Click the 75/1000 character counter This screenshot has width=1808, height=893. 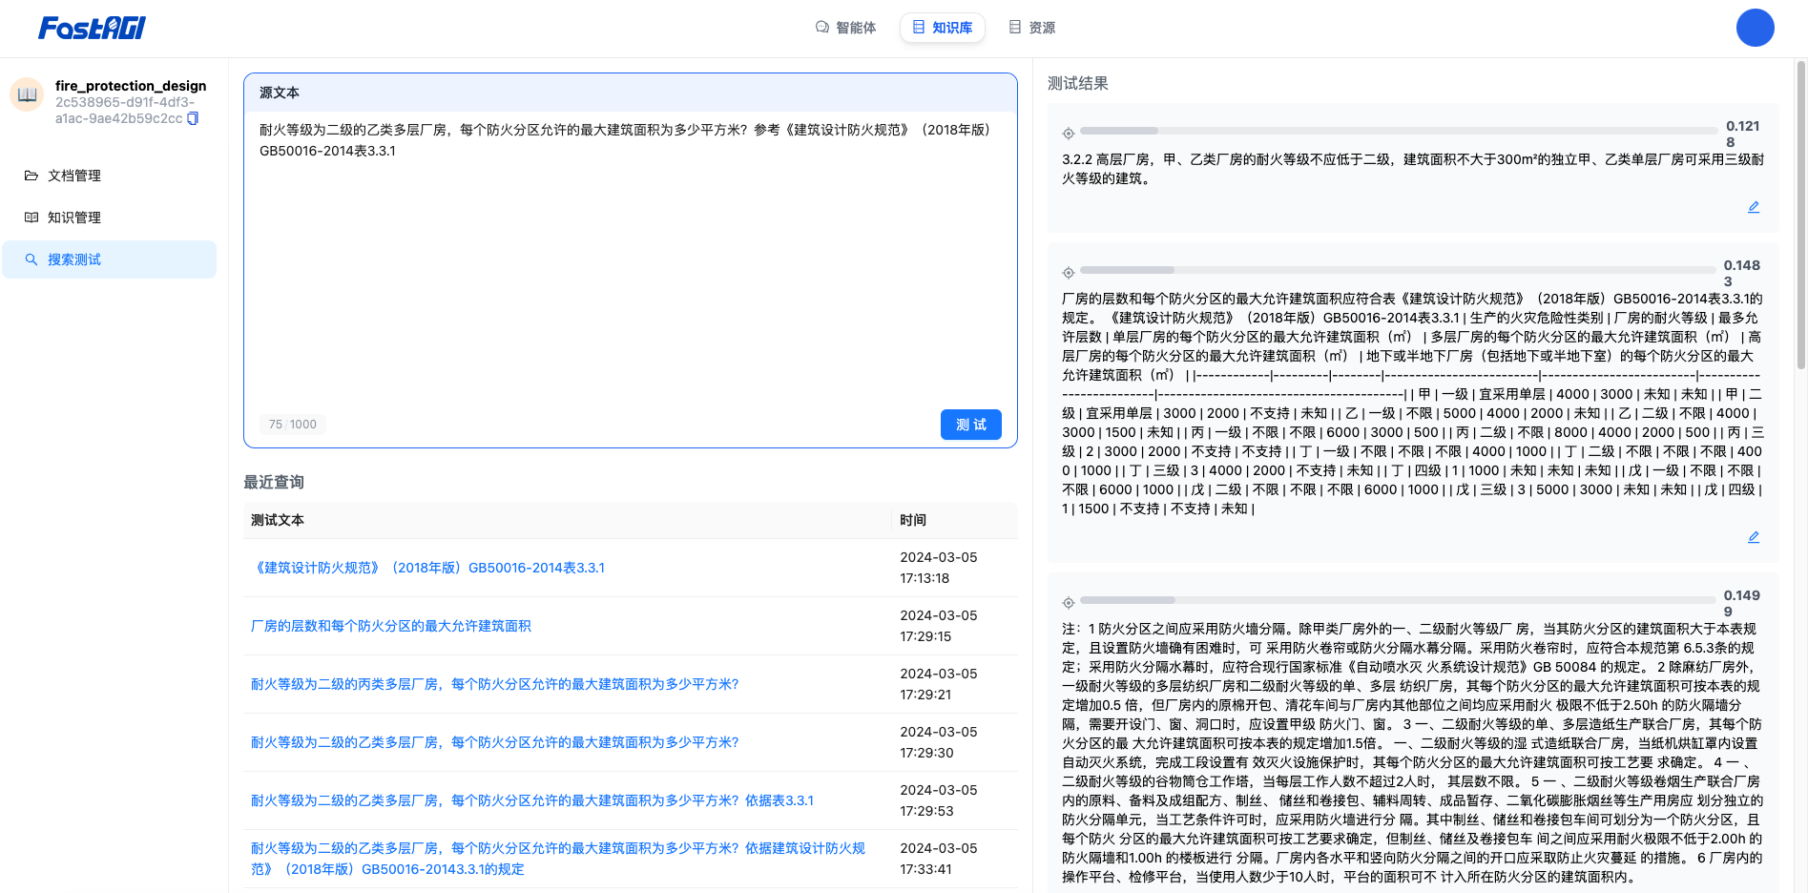click(x=293, y=425)
